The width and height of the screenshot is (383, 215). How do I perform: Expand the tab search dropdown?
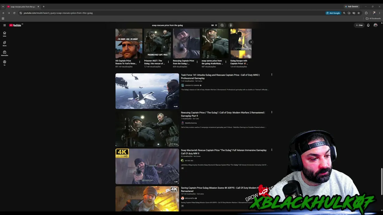(x=3, y=7)
